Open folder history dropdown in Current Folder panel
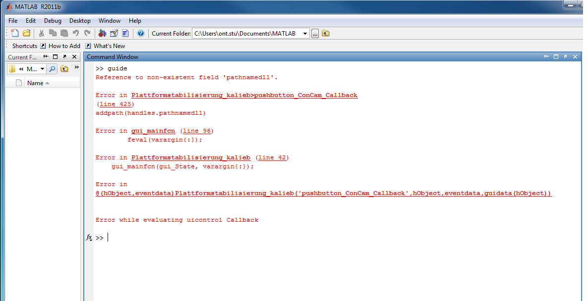Screen dimensions: 587x301 42,69
